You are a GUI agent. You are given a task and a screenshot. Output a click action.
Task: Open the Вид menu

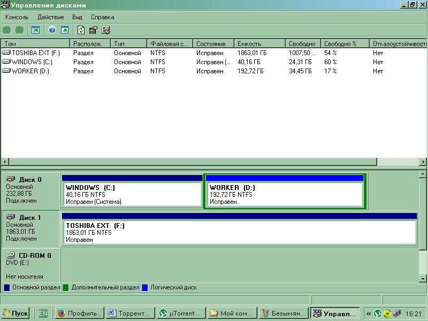77,17
